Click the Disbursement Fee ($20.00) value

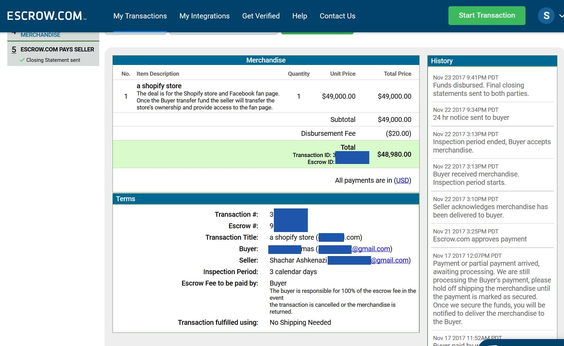(x=398, y=133)
